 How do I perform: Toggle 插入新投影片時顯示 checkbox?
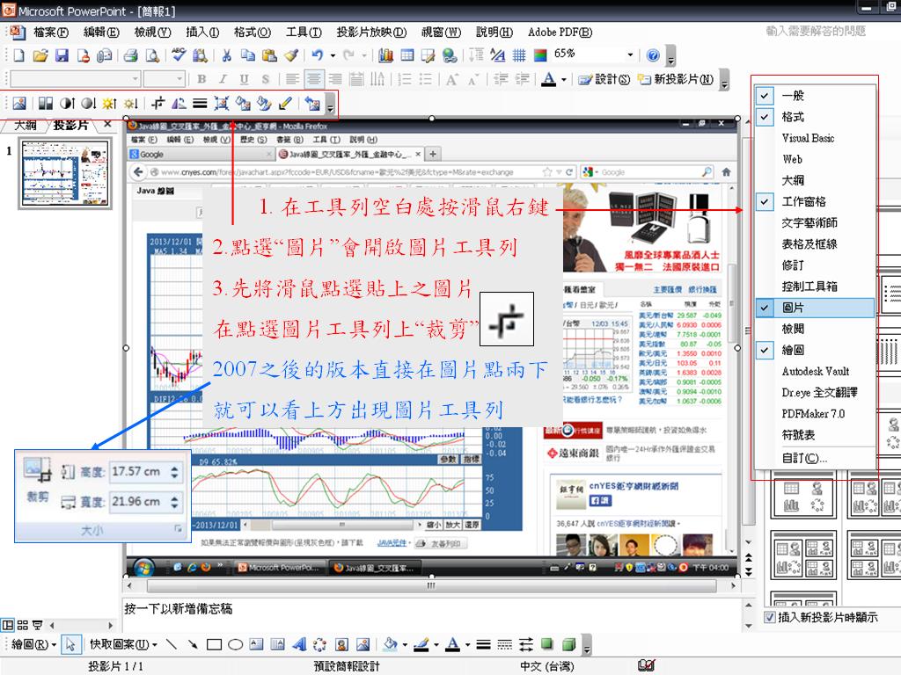tap(770, 618)
